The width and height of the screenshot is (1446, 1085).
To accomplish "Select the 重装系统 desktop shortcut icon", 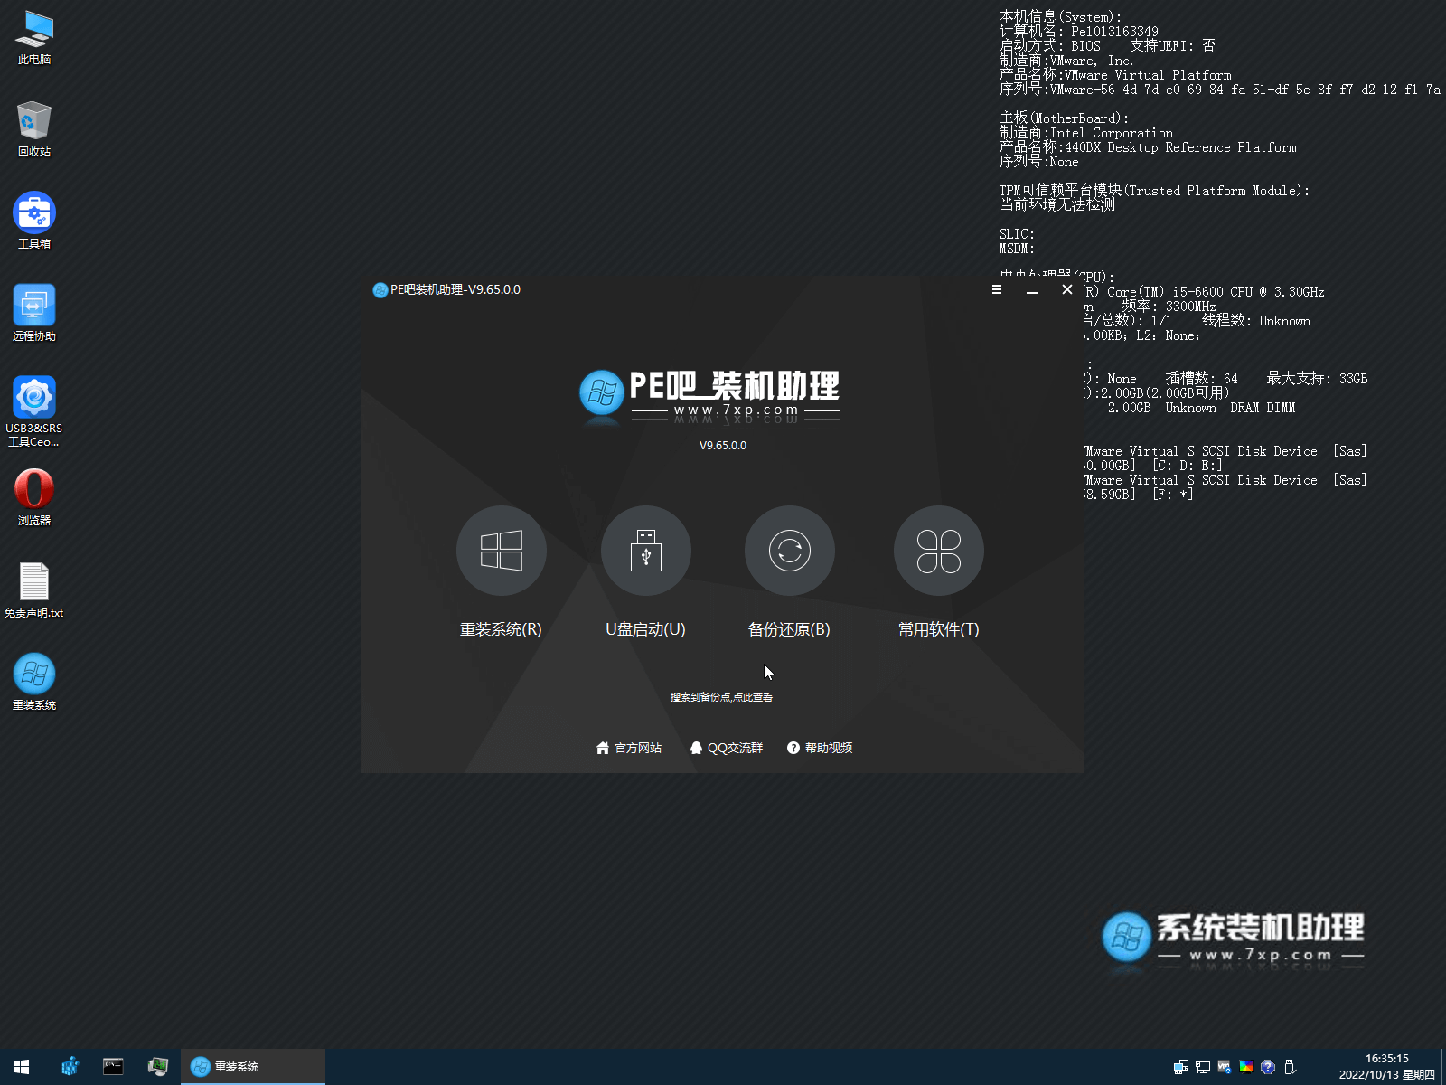I will pos(34,683).
